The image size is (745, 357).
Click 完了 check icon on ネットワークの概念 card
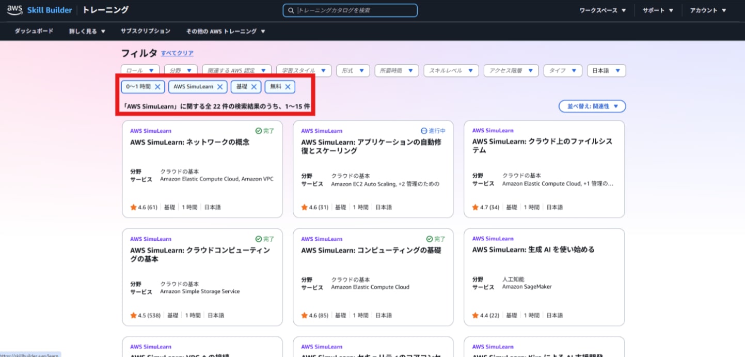coord(259,131)
